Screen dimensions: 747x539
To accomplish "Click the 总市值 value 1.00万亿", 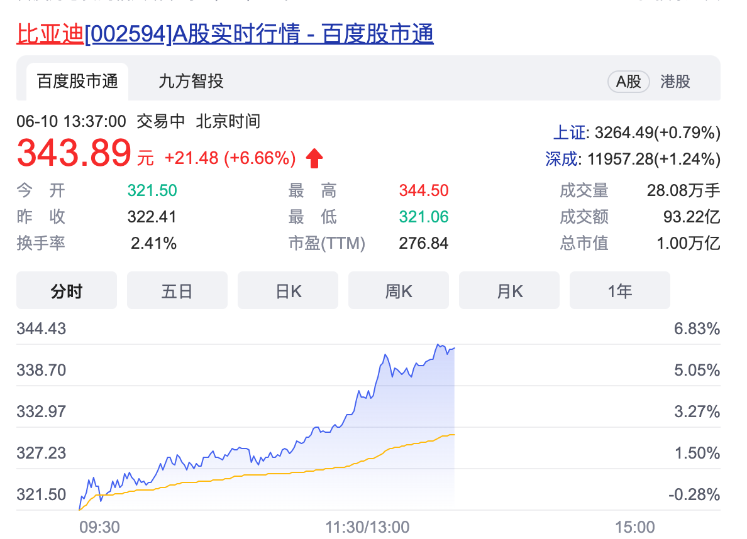I will coord(689,243).
